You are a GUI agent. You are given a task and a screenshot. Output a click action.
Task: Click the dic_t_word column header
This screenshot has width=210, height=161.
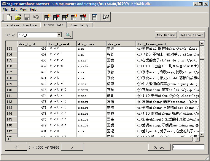[x=62, y=44]
